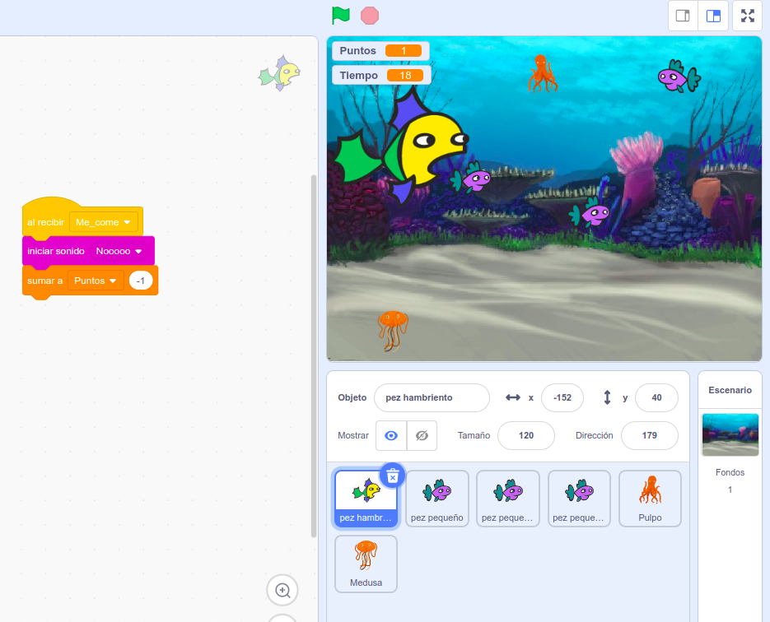Click the stage backdrop thumbnail
This screenshot has width=770, height=622.
[730, 434]
